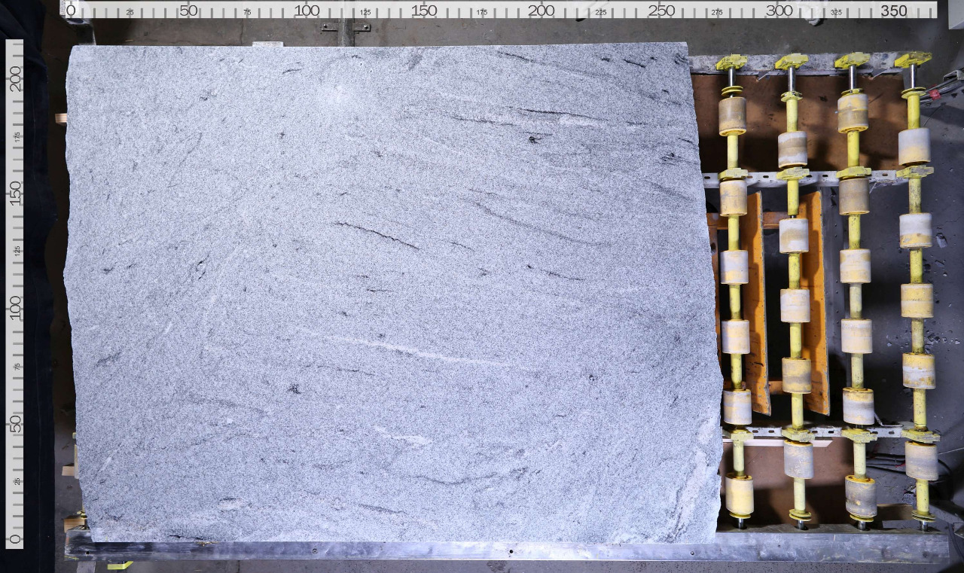This screenshot has width=964, height=573.
Task: Click the 150 label on the vertical ruler
Action: [15, 194]
